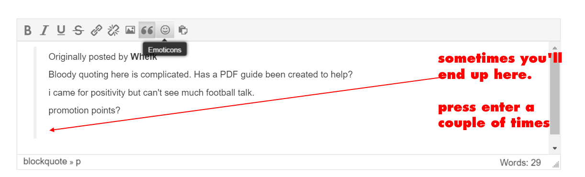The width and height of the screenshot is (585, 177).
Task: Select the p element in the status path
Action: [78, 162]
